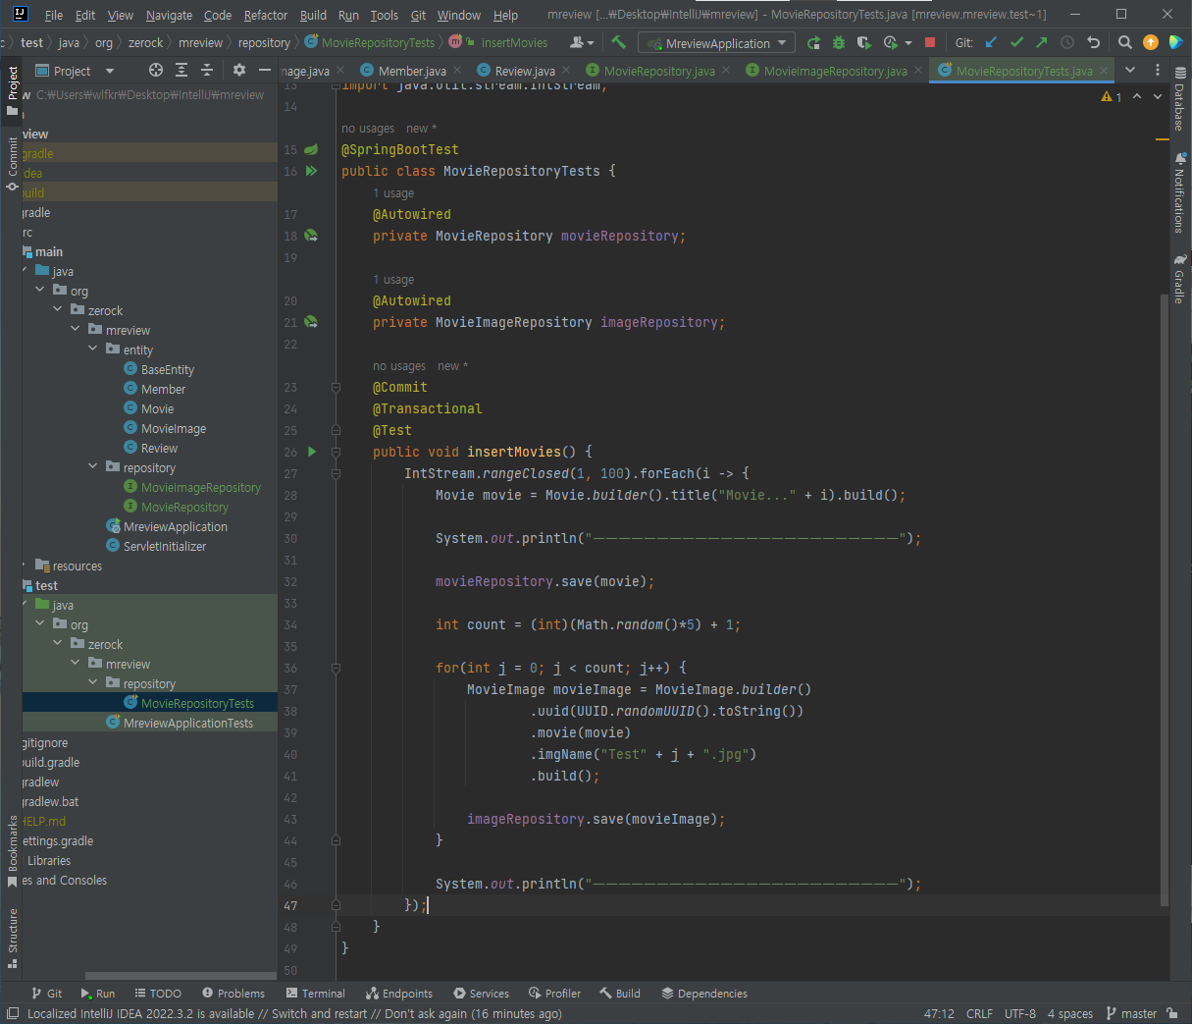The height and width of the screenshot is (1024, 1192).
Task: Change UTF-8 file encoding in status bar
Action: click(1020, 1013)
